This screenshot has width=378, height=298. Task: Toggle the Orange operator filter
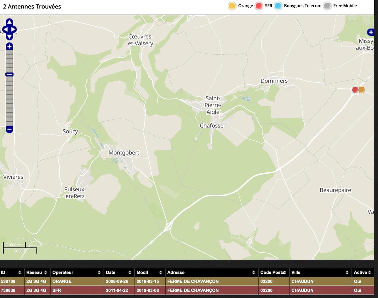coord(232,6)
